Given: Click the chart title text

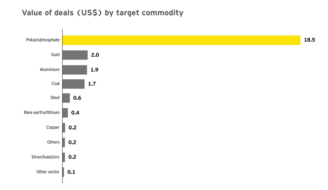Looking at the screenshot, I should [x=103, y=13].
